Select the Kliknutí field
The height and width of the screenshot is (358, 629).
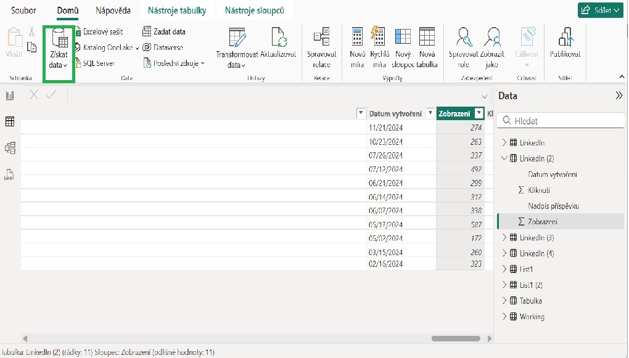tap(539, 190)
